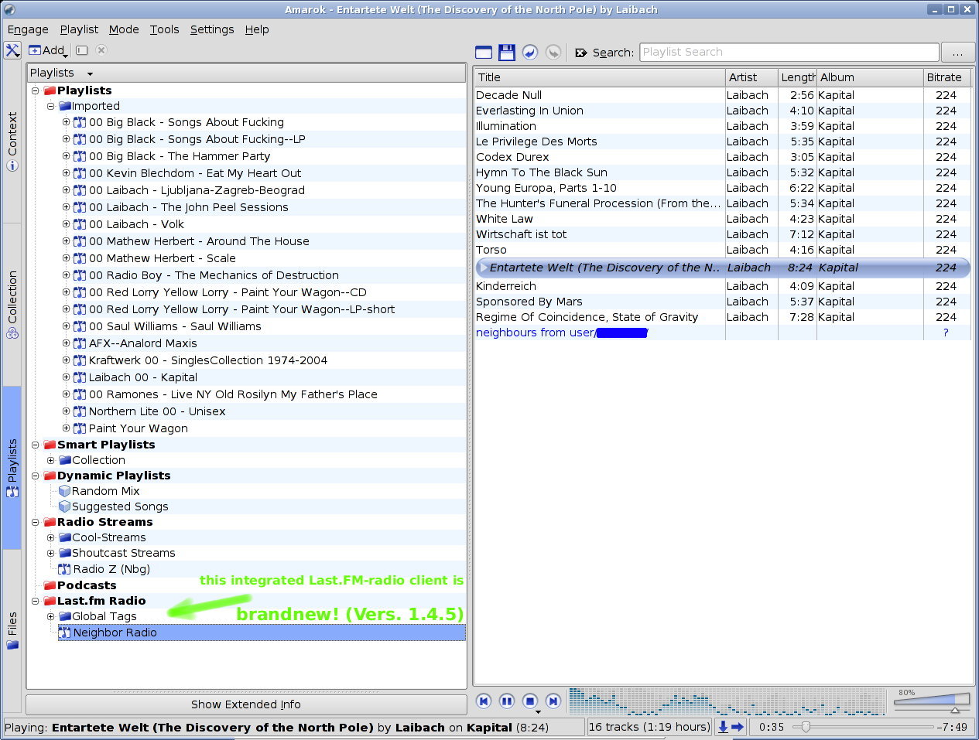Expand the Collection folder under Smart Playlists
979x740 pixels.
tap(50, 460)
